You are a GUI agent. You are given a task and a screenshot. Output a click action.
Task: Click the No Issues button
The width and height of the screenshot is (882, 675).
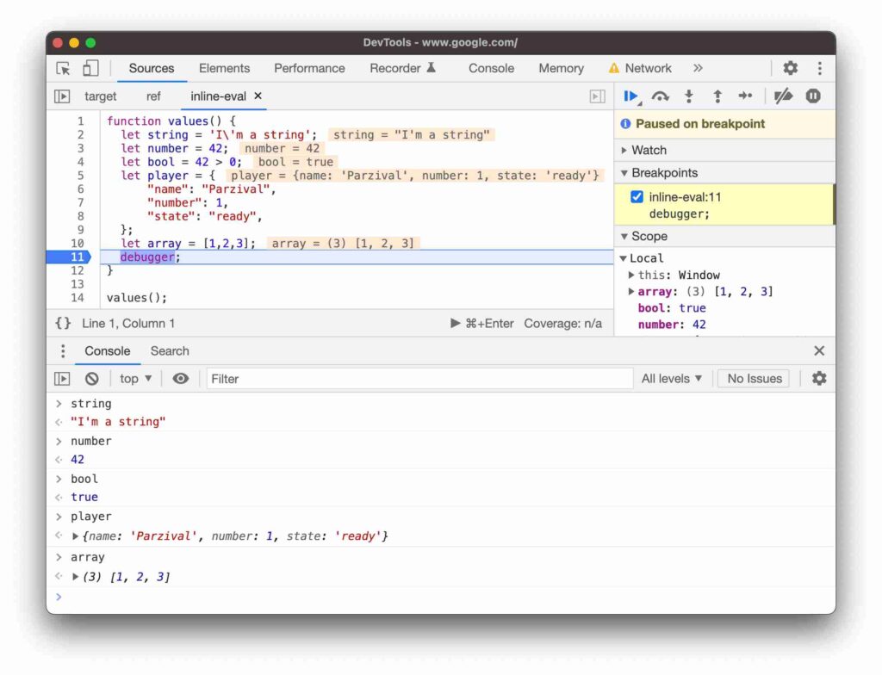pyautogui.click(x=755, y=379)
